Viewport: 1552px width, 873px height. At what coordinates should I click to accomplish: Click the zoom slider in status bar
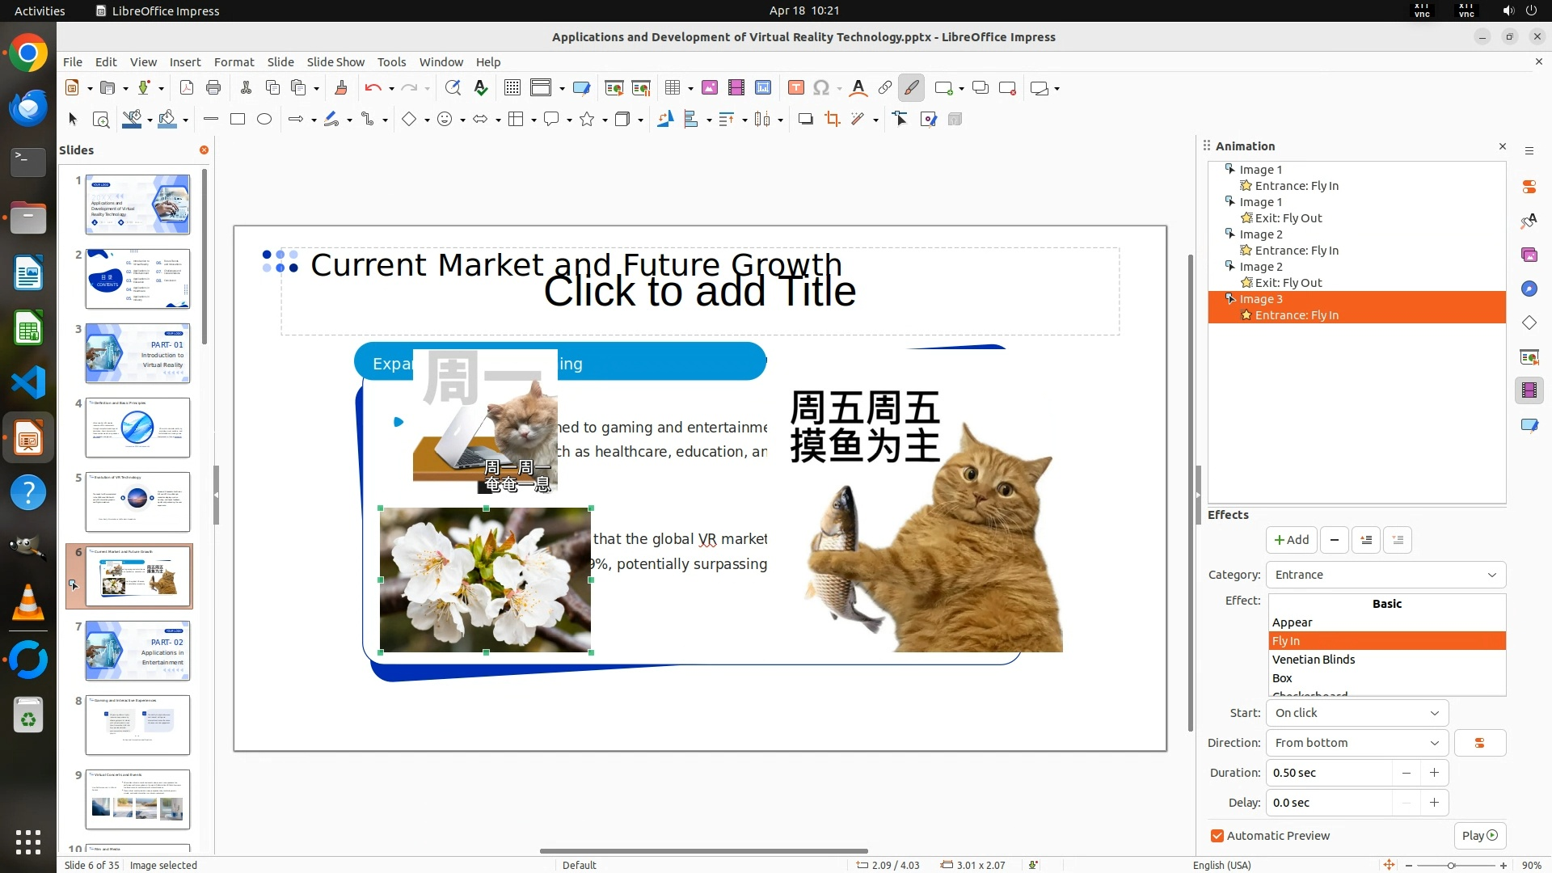point(1451,865)
